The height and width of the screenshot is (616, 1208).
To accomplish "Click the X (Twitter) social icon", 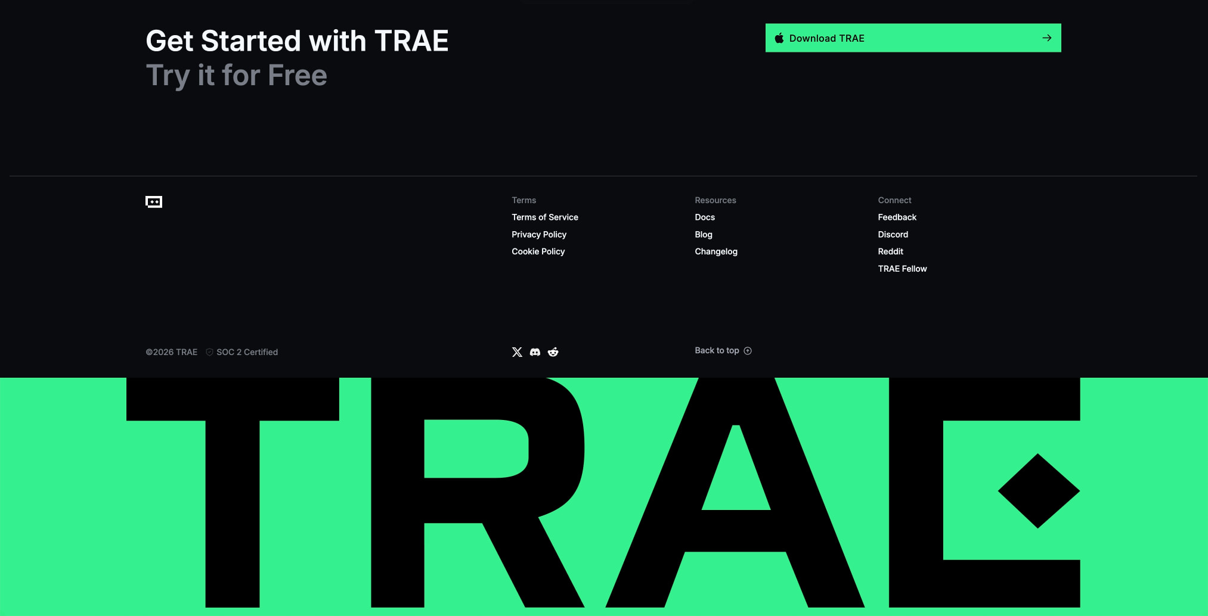I will [x=517, y=352].
